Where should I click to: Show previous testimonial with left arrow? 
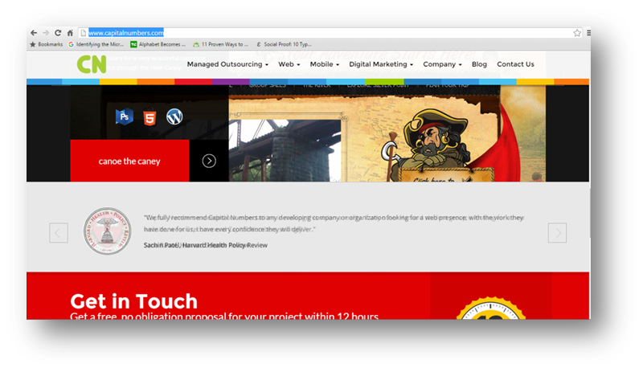coord(59,232)
